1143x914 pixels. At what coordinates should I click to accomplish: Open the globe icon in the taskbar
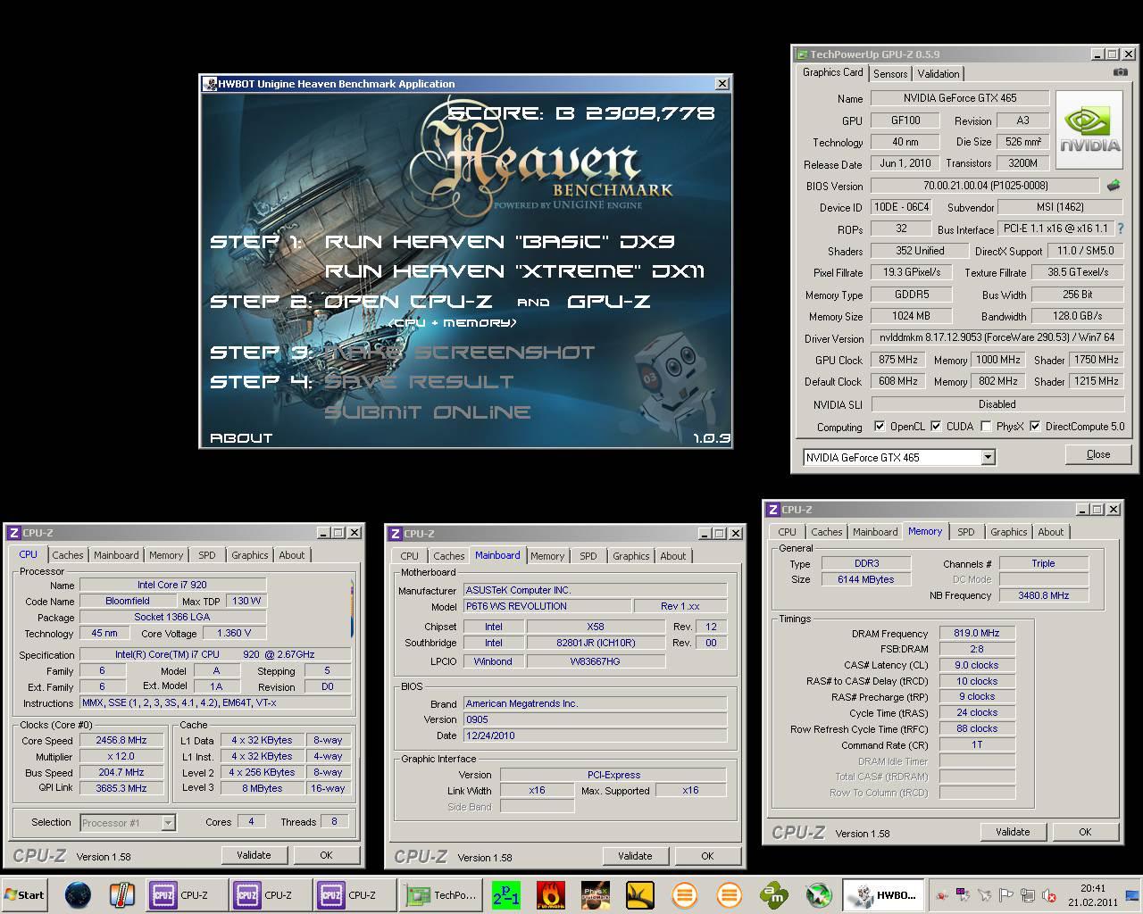tap(79, 895)
